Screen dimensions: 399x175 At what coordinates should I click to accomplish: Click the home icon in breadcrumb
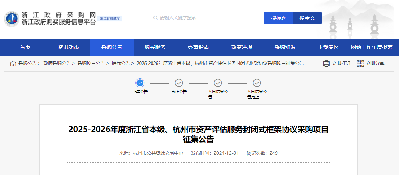click(x=13, y=64)
